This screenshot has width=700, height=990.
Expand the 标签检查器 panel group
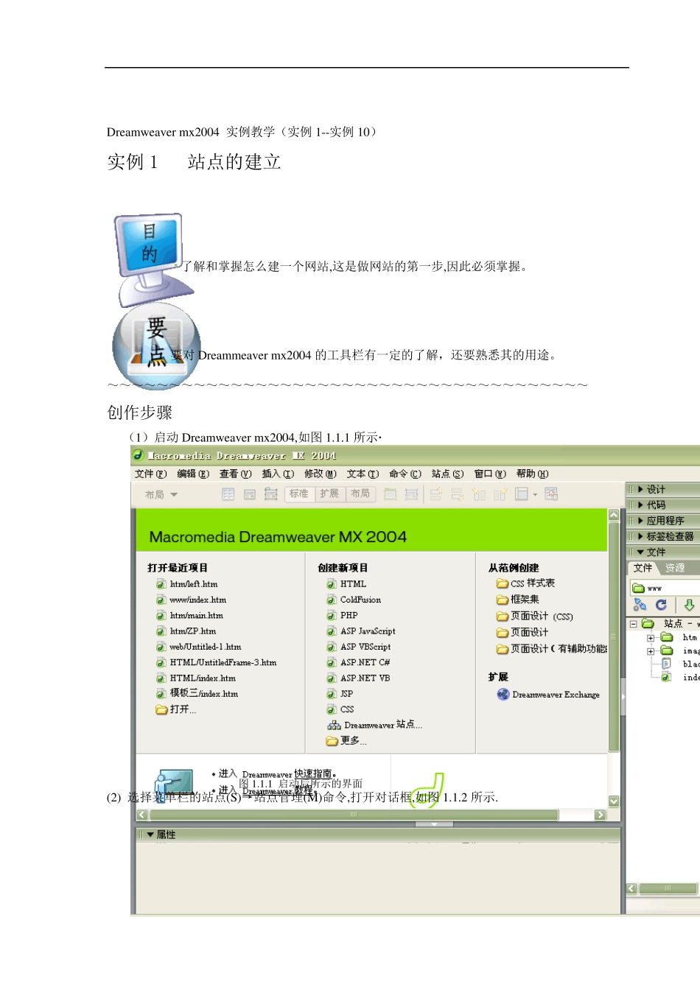641,536
